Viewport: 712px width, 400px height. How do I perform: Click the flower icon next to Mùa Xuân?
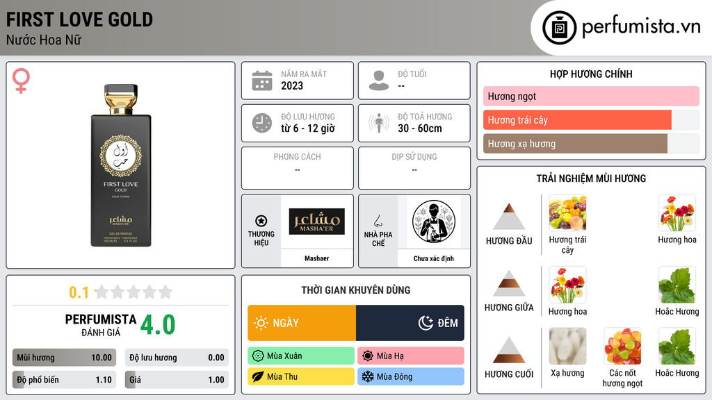click(x=258, y=356)
